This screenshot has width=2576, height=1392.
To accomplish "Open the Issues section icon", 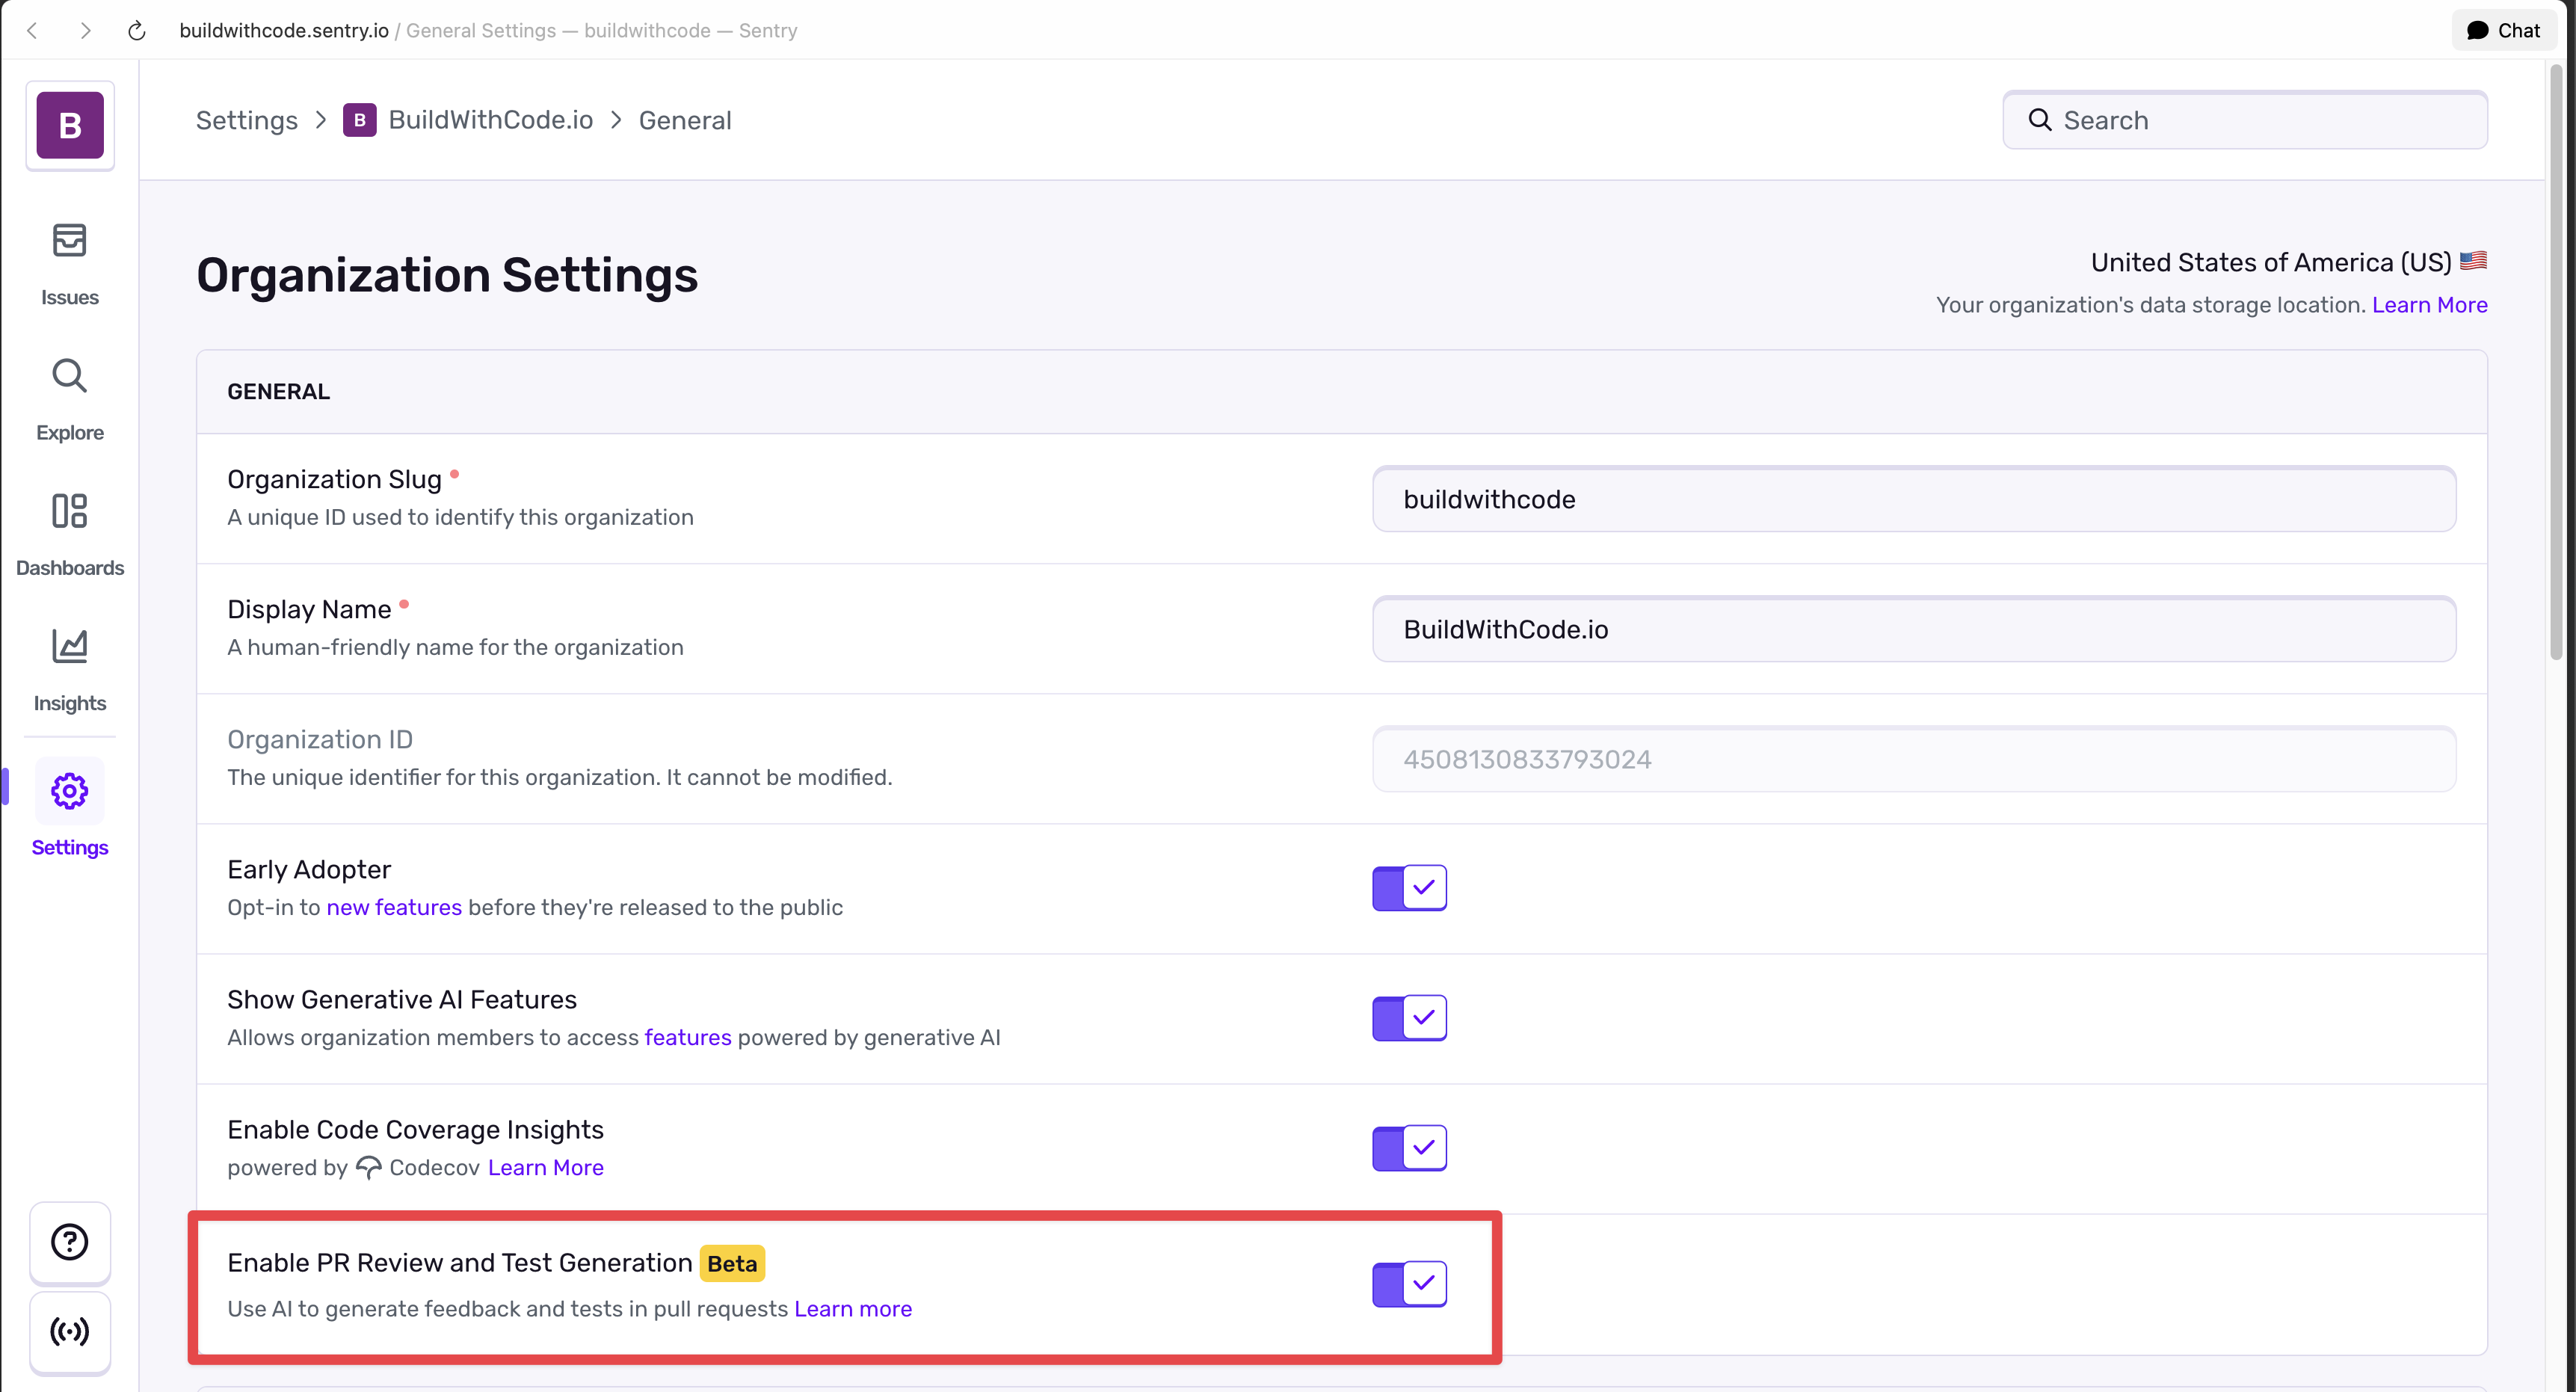I will [x=70, y=240].
